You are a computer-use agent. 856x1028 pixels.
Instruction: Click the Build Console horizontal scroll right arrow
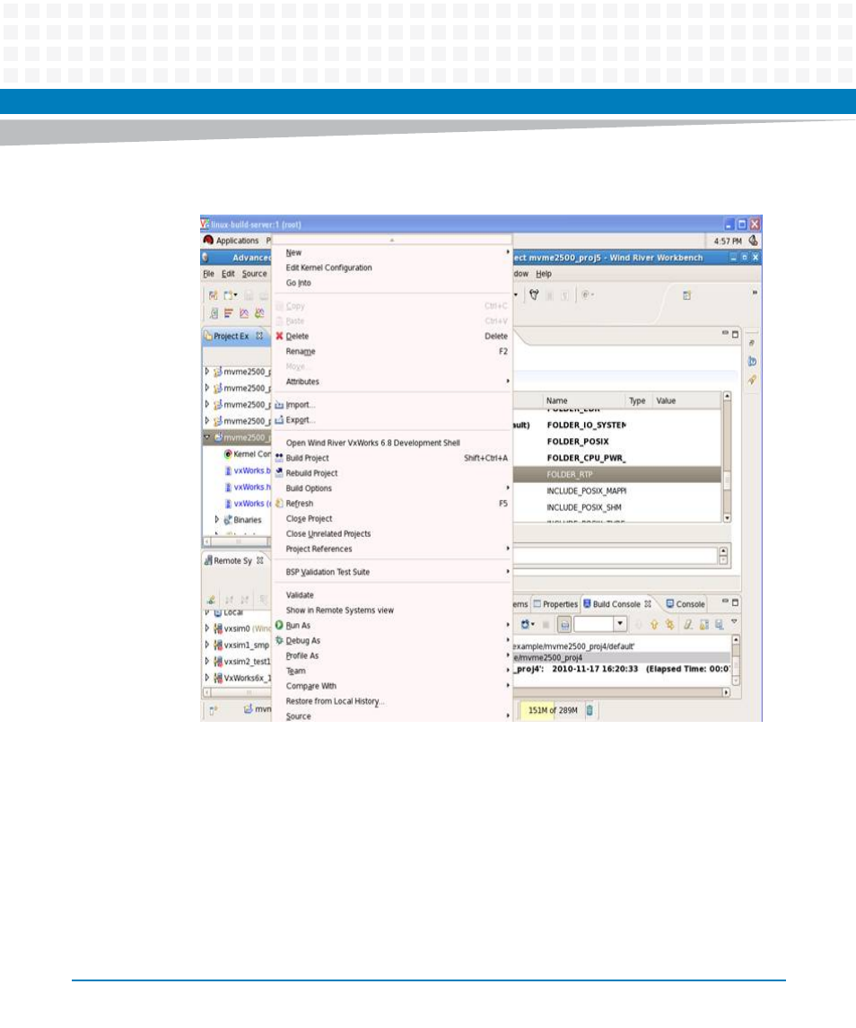click(726, 691)
